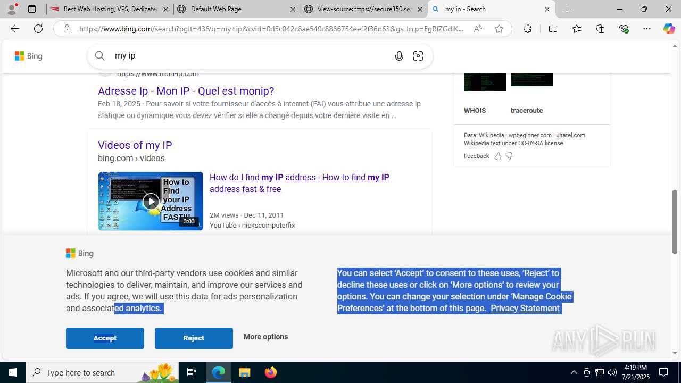Click Feedback text in info panel
681x383 pixels.
tap(476, 156)
